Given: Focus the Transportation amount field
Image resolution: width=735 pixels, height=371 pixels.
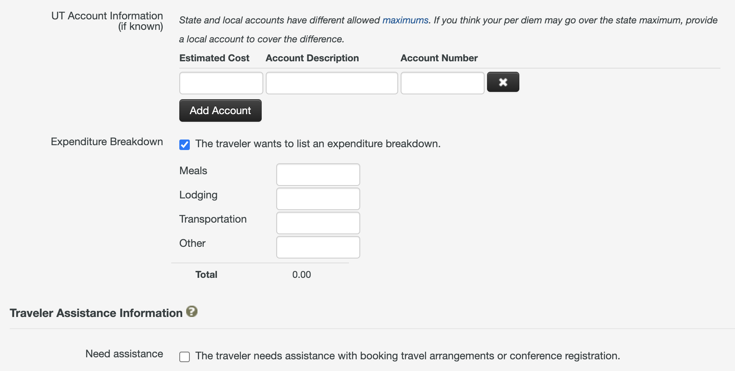Looking at the screenshot, I should (x=318, y=223).
